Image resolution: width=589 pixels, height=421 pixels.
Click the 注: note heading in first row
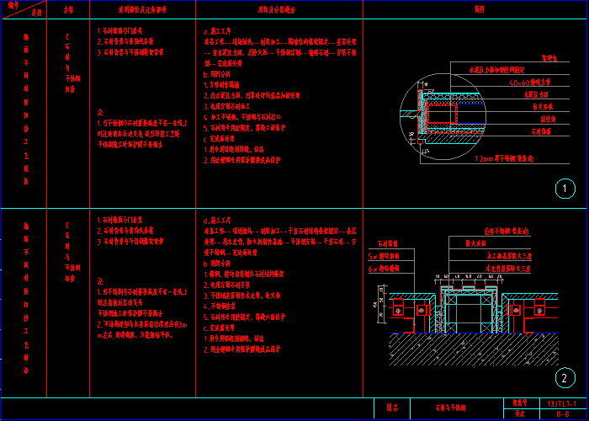tap(100, 112)
